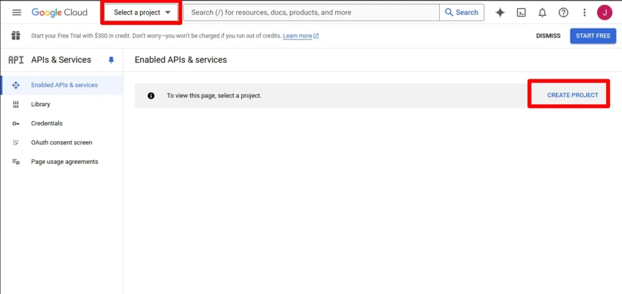Open the three-dot settings menu
This screenshot has width=622, height=294.
tap(584, 13)
